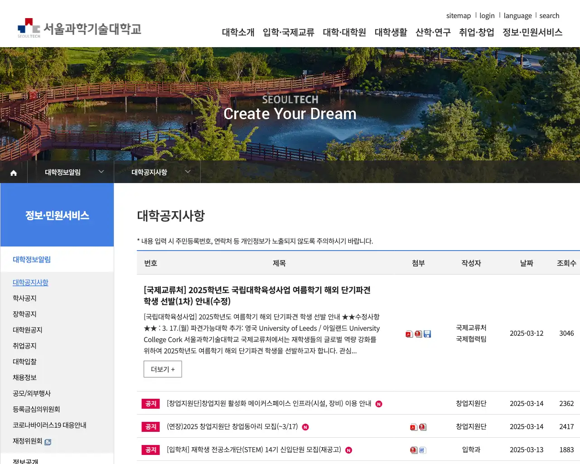Select 학사공지 in the sidebar
The height and width of the screenshot is (464, 580).
tap(24, 298)
